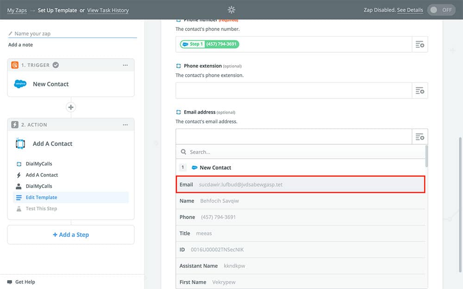Click insert-field icon for Email address field
The image size is (463, 289).
tap(420, 137)
